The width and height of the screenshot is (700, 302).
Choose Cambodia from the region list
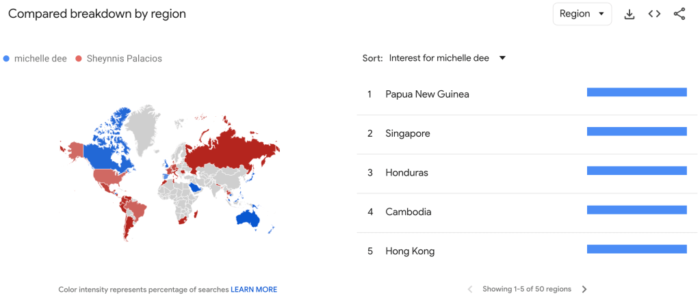[x=409, y=212]
